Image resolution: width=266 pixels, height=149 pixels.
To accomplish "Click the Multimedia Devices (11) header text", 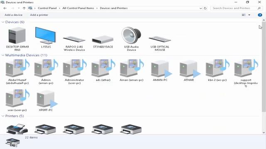I will point(26,55).
